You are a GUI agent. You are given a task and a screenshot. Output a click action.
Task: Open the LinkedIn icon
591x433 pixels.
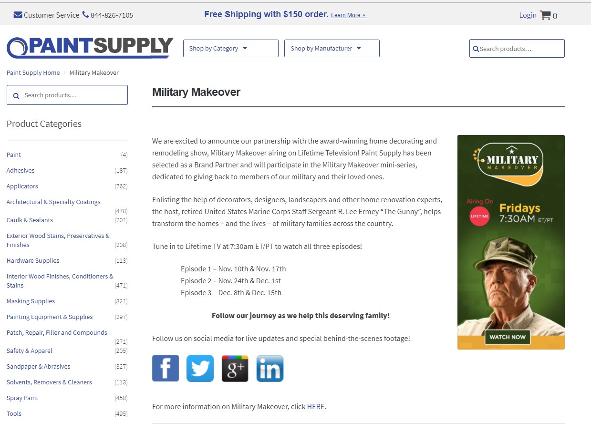pyautogui.click(x=270, y=368)
